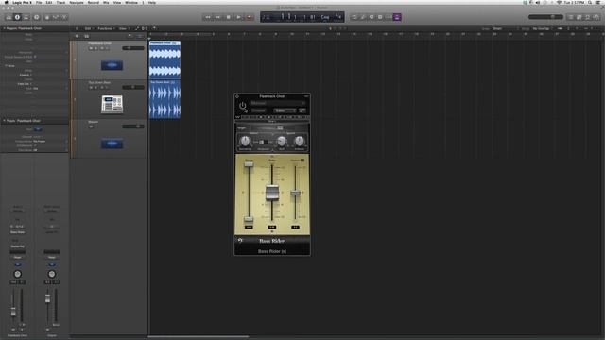Collapse the More section in Region inspector
This screenshot has height=340, width=605.
pos(7,66)
